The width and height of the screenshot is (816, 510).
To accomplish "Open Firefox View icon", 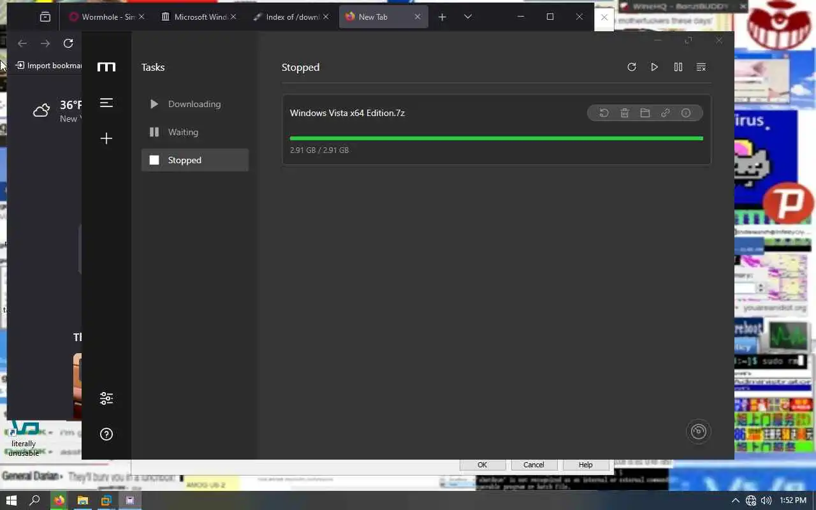I will pyautogui.click(x=45, y=17).
